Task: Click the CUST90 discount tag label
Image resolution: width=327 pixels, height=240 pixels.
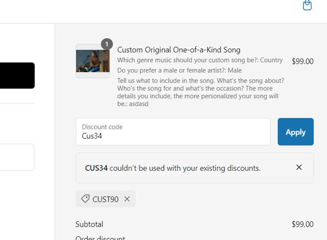Action: (x=105, y=199)
